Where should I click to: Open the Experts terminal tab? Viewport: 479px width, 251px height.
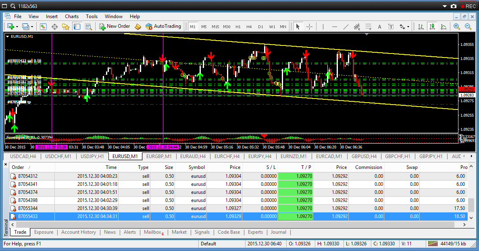click(x=255, y=232)
